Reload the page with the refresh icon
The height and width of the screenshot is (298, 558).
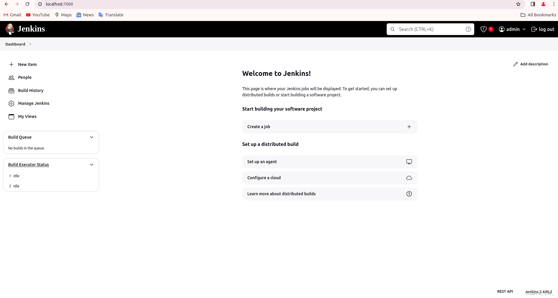27,4
